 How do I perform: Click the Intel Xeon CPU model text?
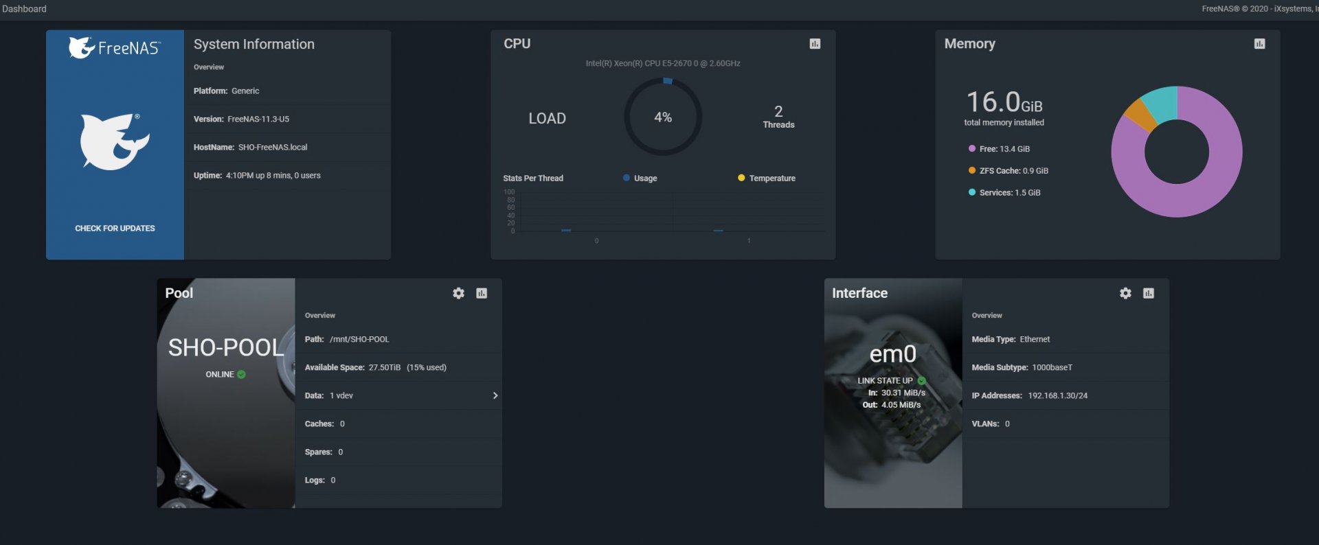[663, 63]
